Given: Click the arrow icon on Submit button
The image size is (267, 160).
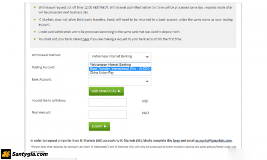Looking at the screenshot, I should tap(105, 126).
